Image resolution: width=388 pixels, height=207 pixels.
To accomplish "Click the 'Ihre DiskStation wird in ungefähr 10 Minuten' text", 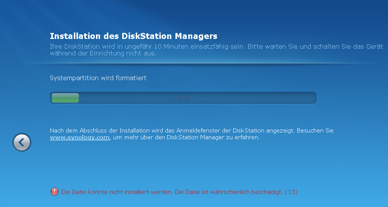I will (x=217, y=50).
